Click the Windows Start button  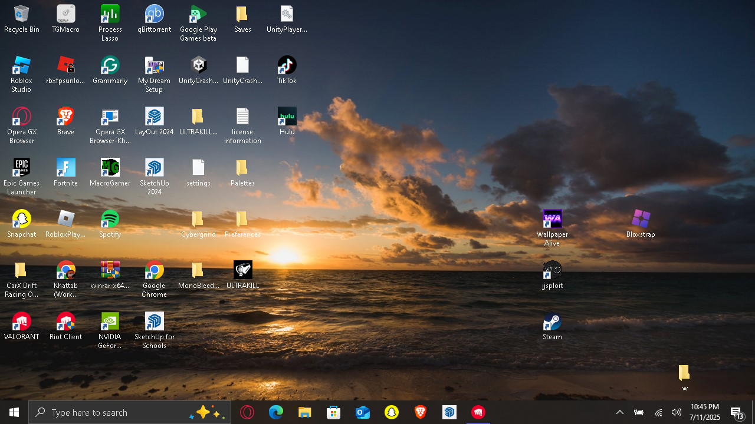coord(14,412)
